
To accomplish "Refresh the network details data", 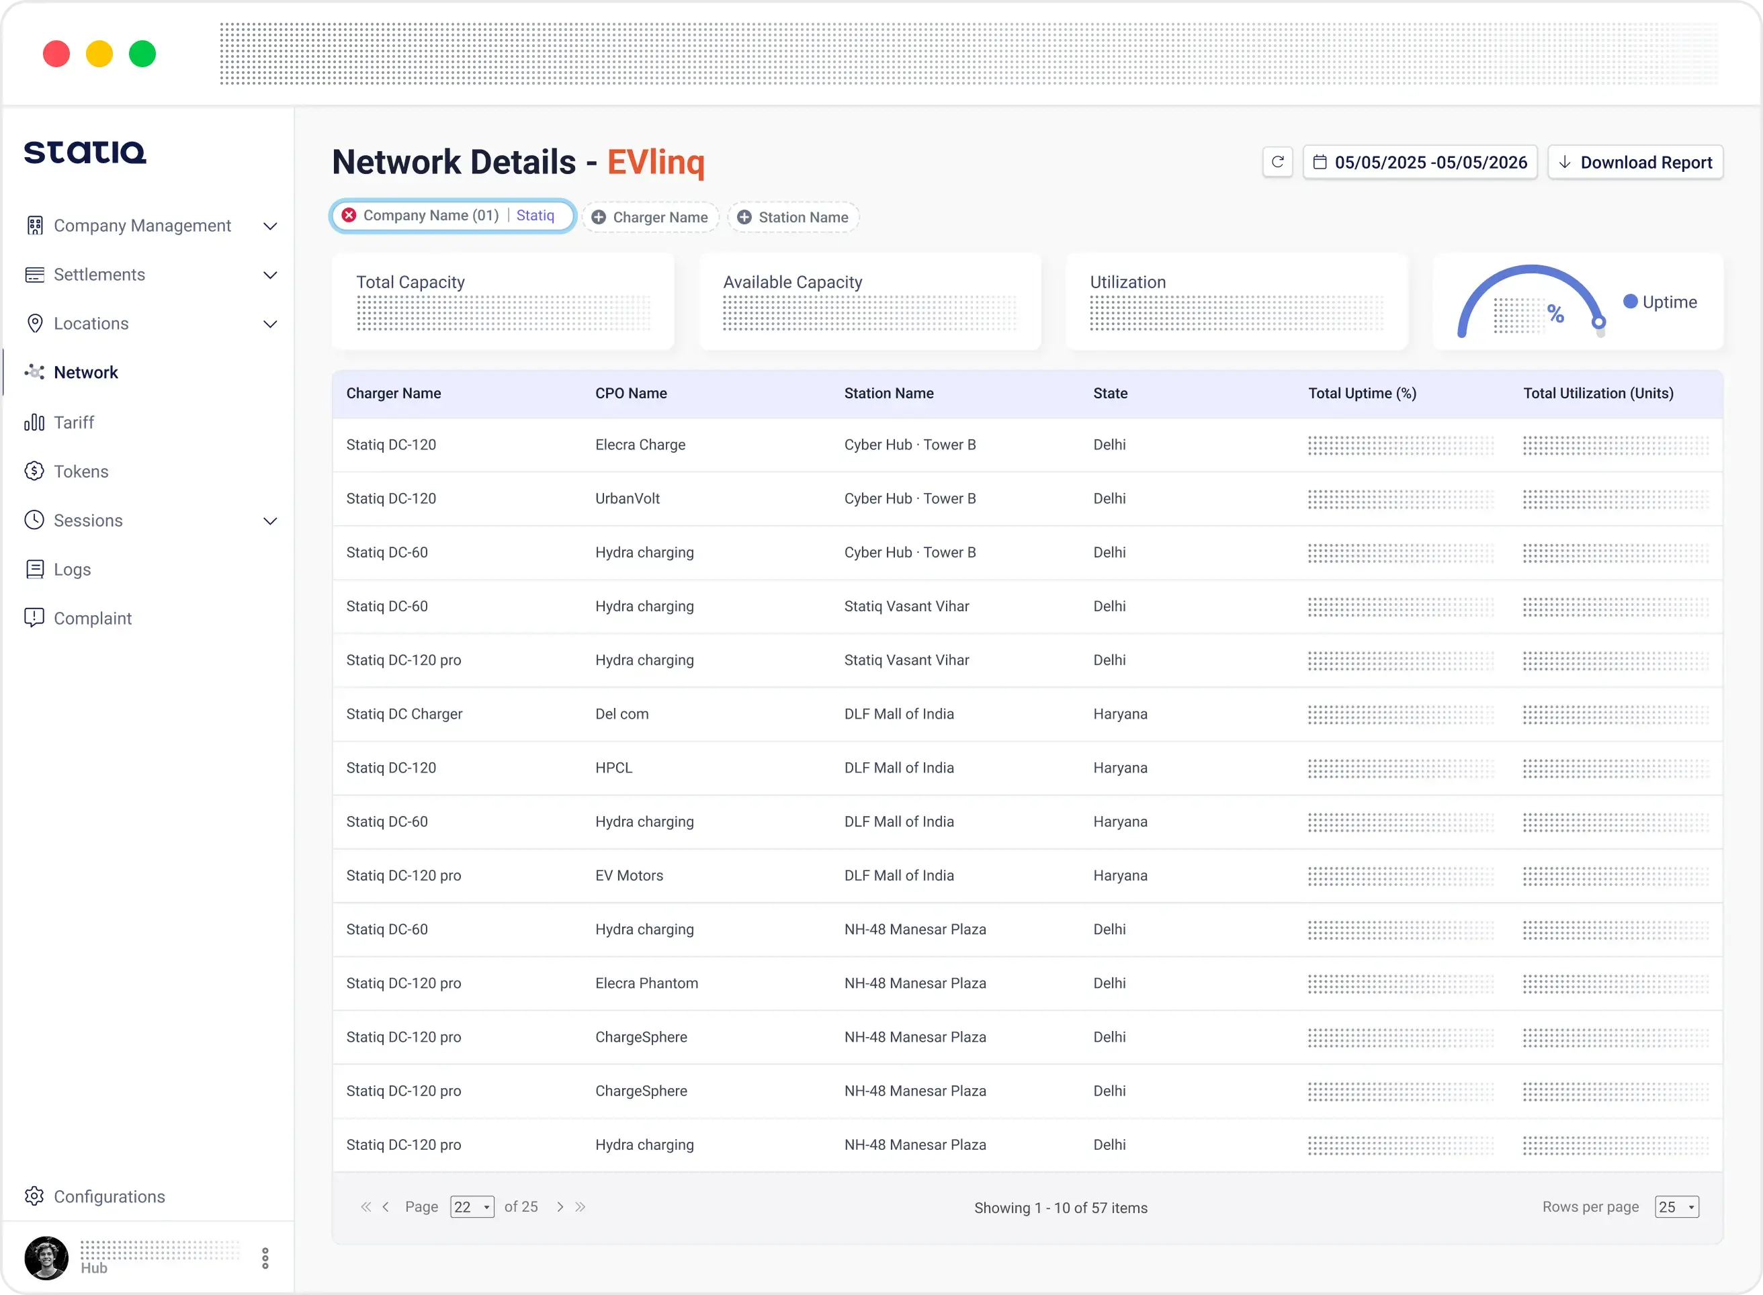I will (x=1278, y=163).
